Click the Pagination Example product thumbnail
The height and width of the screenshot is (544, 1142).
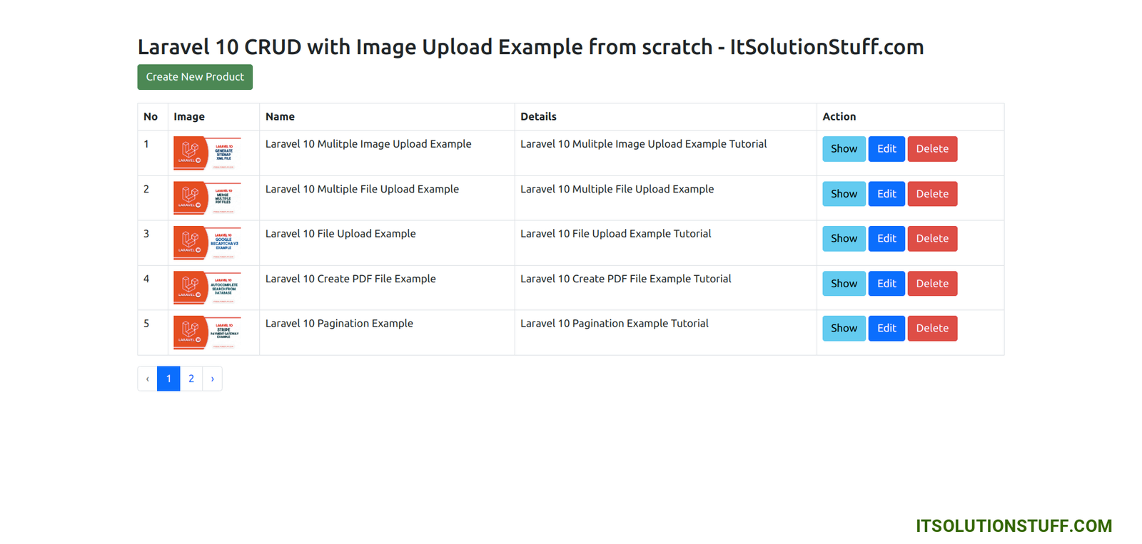207,333
